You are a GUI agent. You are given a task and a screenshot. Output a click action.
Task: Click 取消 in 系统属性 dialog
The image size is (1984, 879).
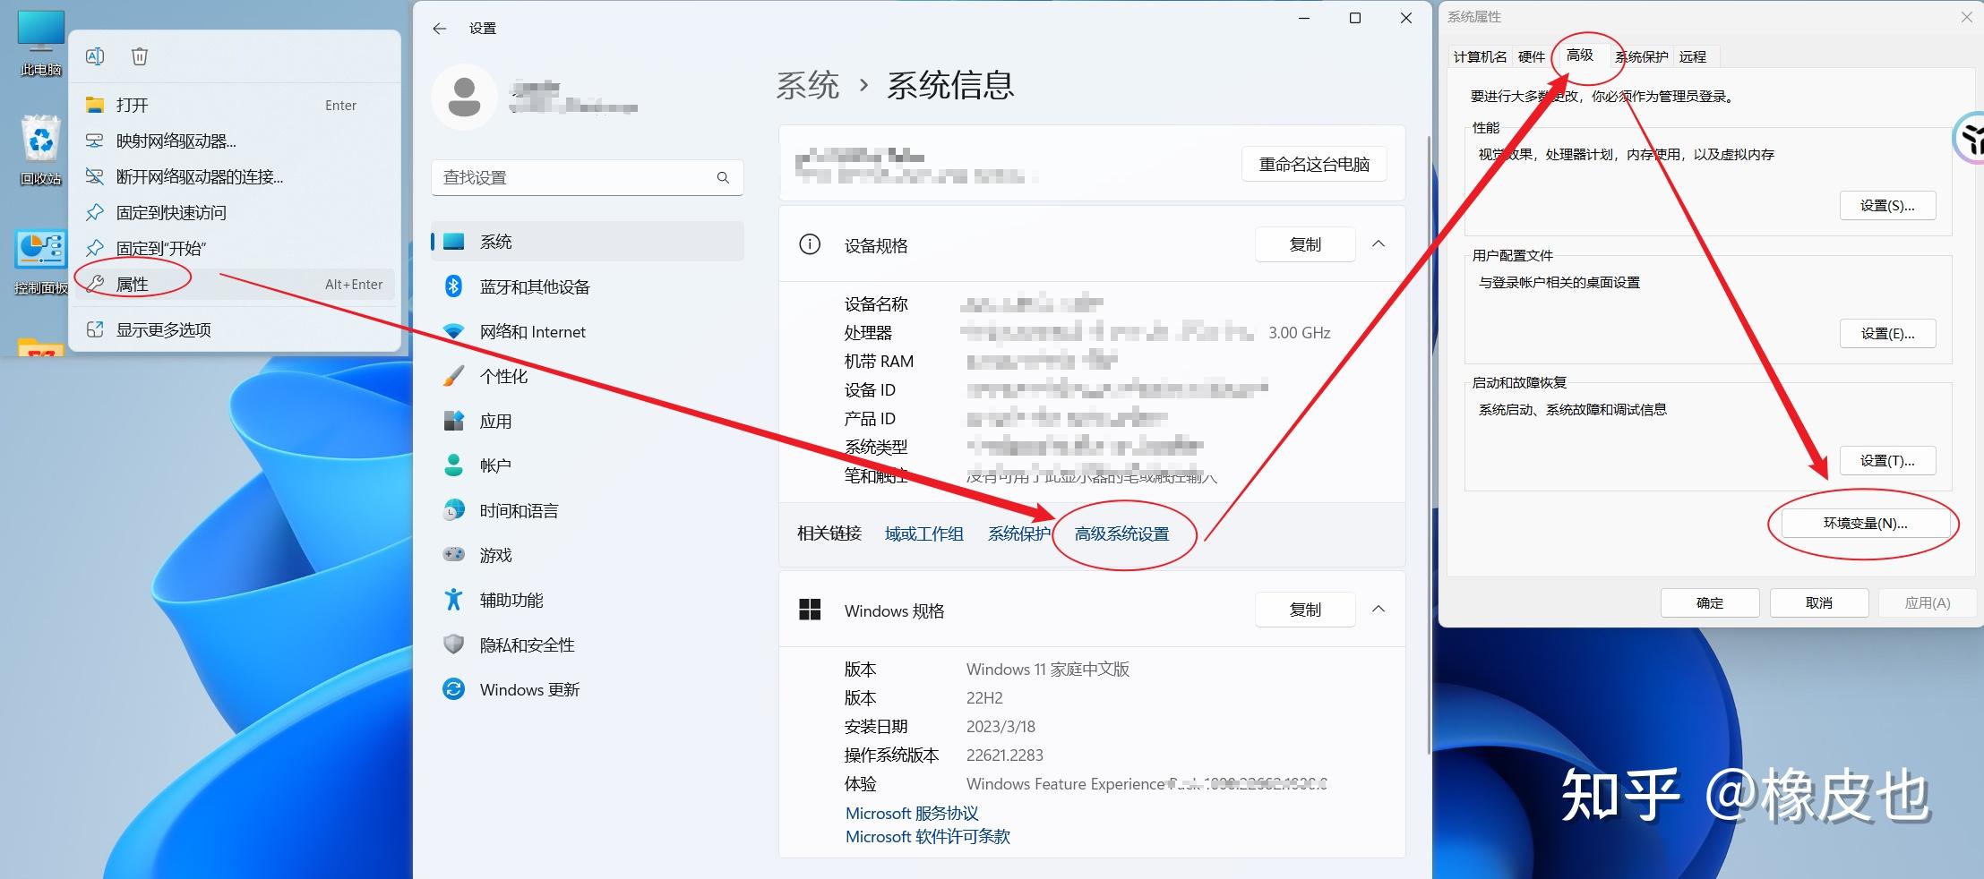coord(1819,602)
